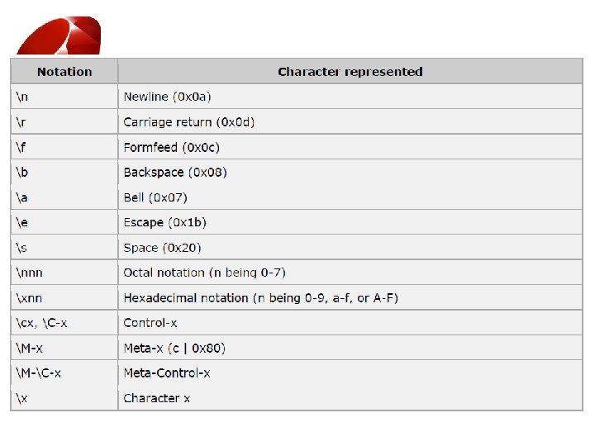Click the \nnn octal notation cell
The image size is (595, 446).
pos(64,273)
